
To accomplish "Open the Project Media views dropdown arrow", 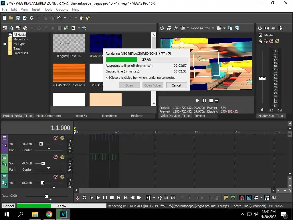I will pyautogui.click(x=79, y=28).
